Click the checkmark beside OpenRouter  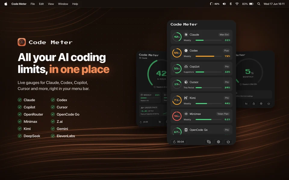(20, 114)
